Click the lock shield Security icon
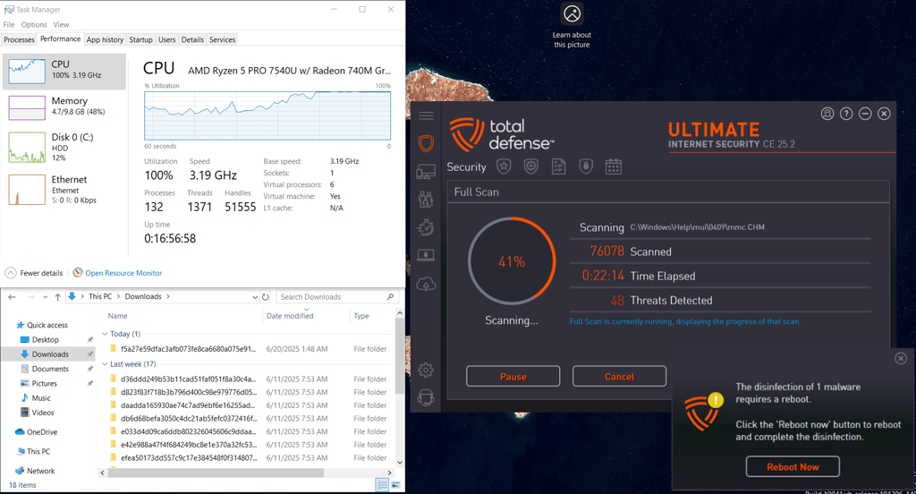 pos(586,166)
